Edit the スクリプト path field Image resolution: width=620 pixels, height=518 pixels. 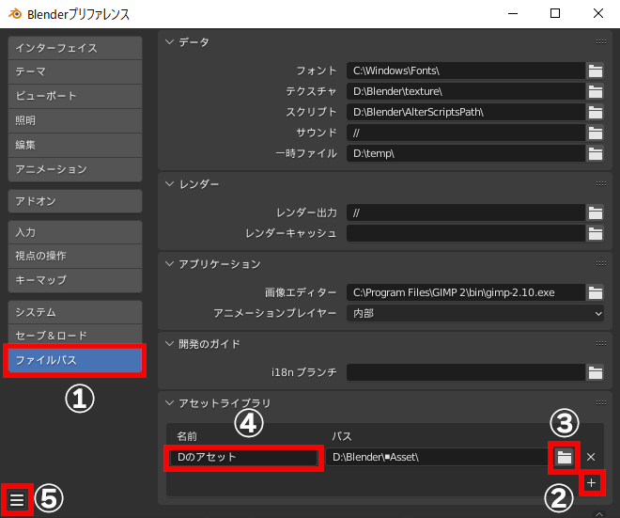(466, 112)
